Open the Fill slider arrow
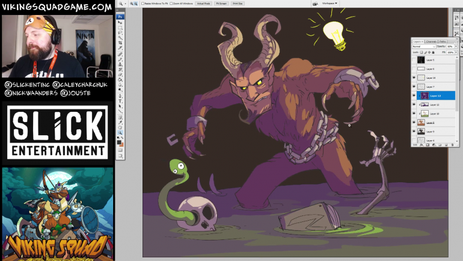463x261 pixels. [456, 52]
